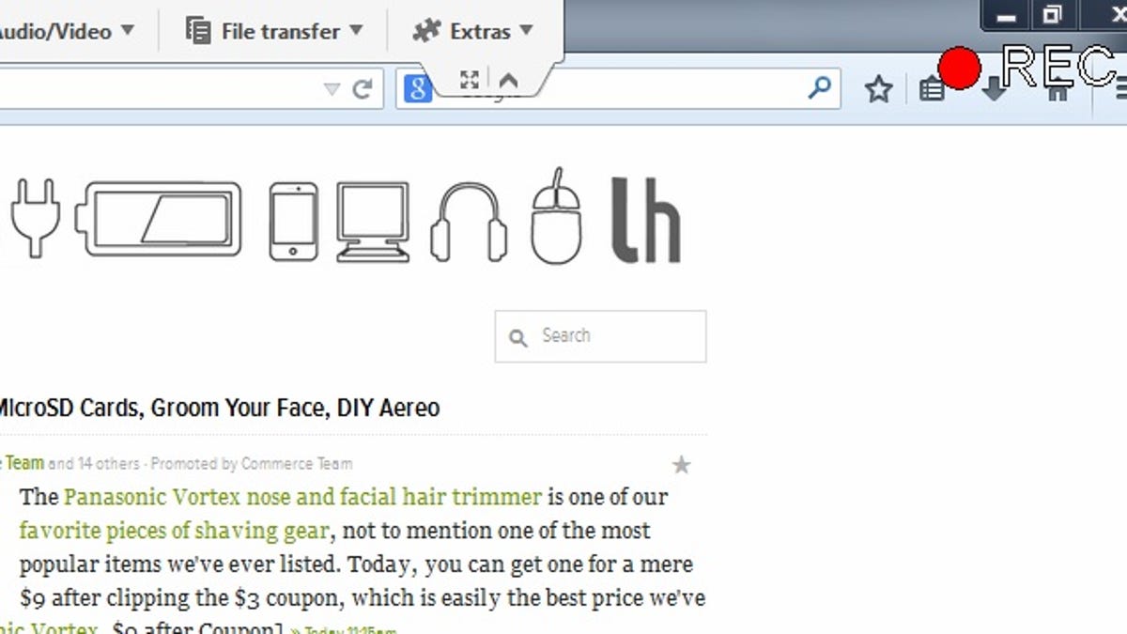Show address bar history dropdown
This screenshot has width=1127, height=634.
coord(332,89)
